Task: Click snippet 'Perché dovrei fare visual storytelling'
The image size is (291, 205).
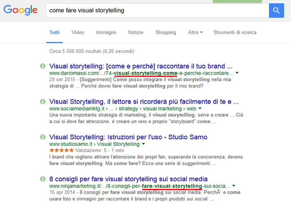Action: coord(142,86)
